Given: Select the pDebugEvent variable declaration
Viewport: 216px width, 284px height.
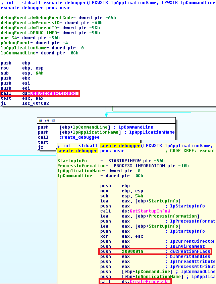Looking at the screenshot, I should (x=34, y=43).
